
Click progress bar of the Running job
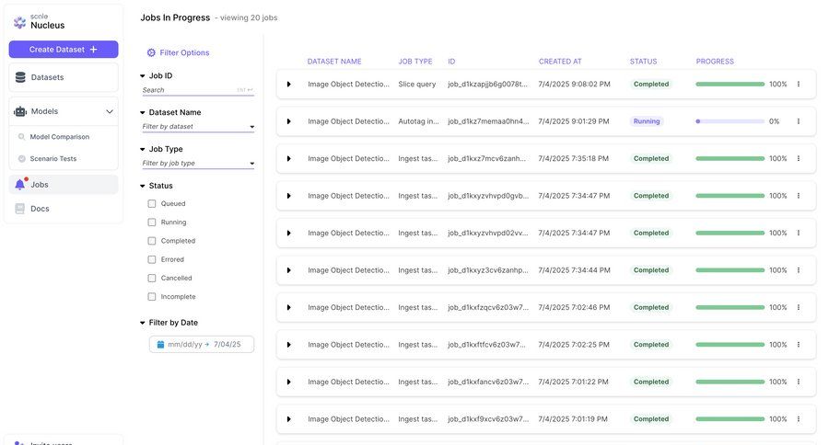pyautogui.click(x=730, y=121)
